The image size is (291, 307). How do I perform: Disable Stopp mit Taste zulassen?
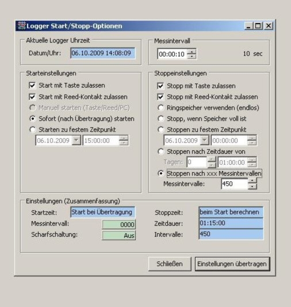pos(160,86)
